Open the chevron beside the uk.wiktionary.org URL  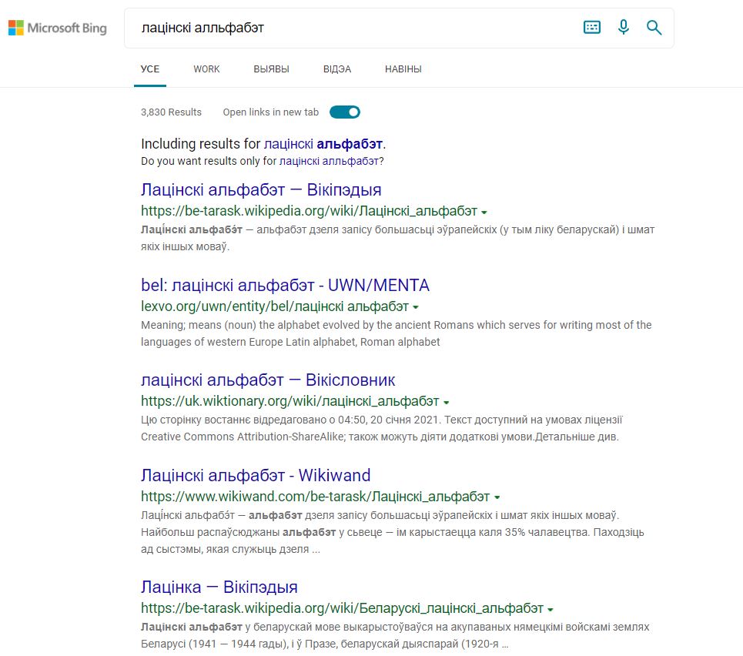447,401
